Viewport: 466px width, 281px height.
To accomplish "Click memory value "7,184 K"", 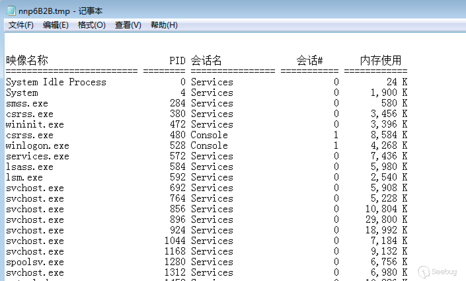I will coord(389,241).
